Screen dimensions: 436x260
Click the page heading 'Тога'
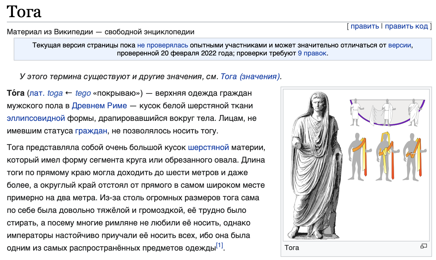click(x=24, y=12)
